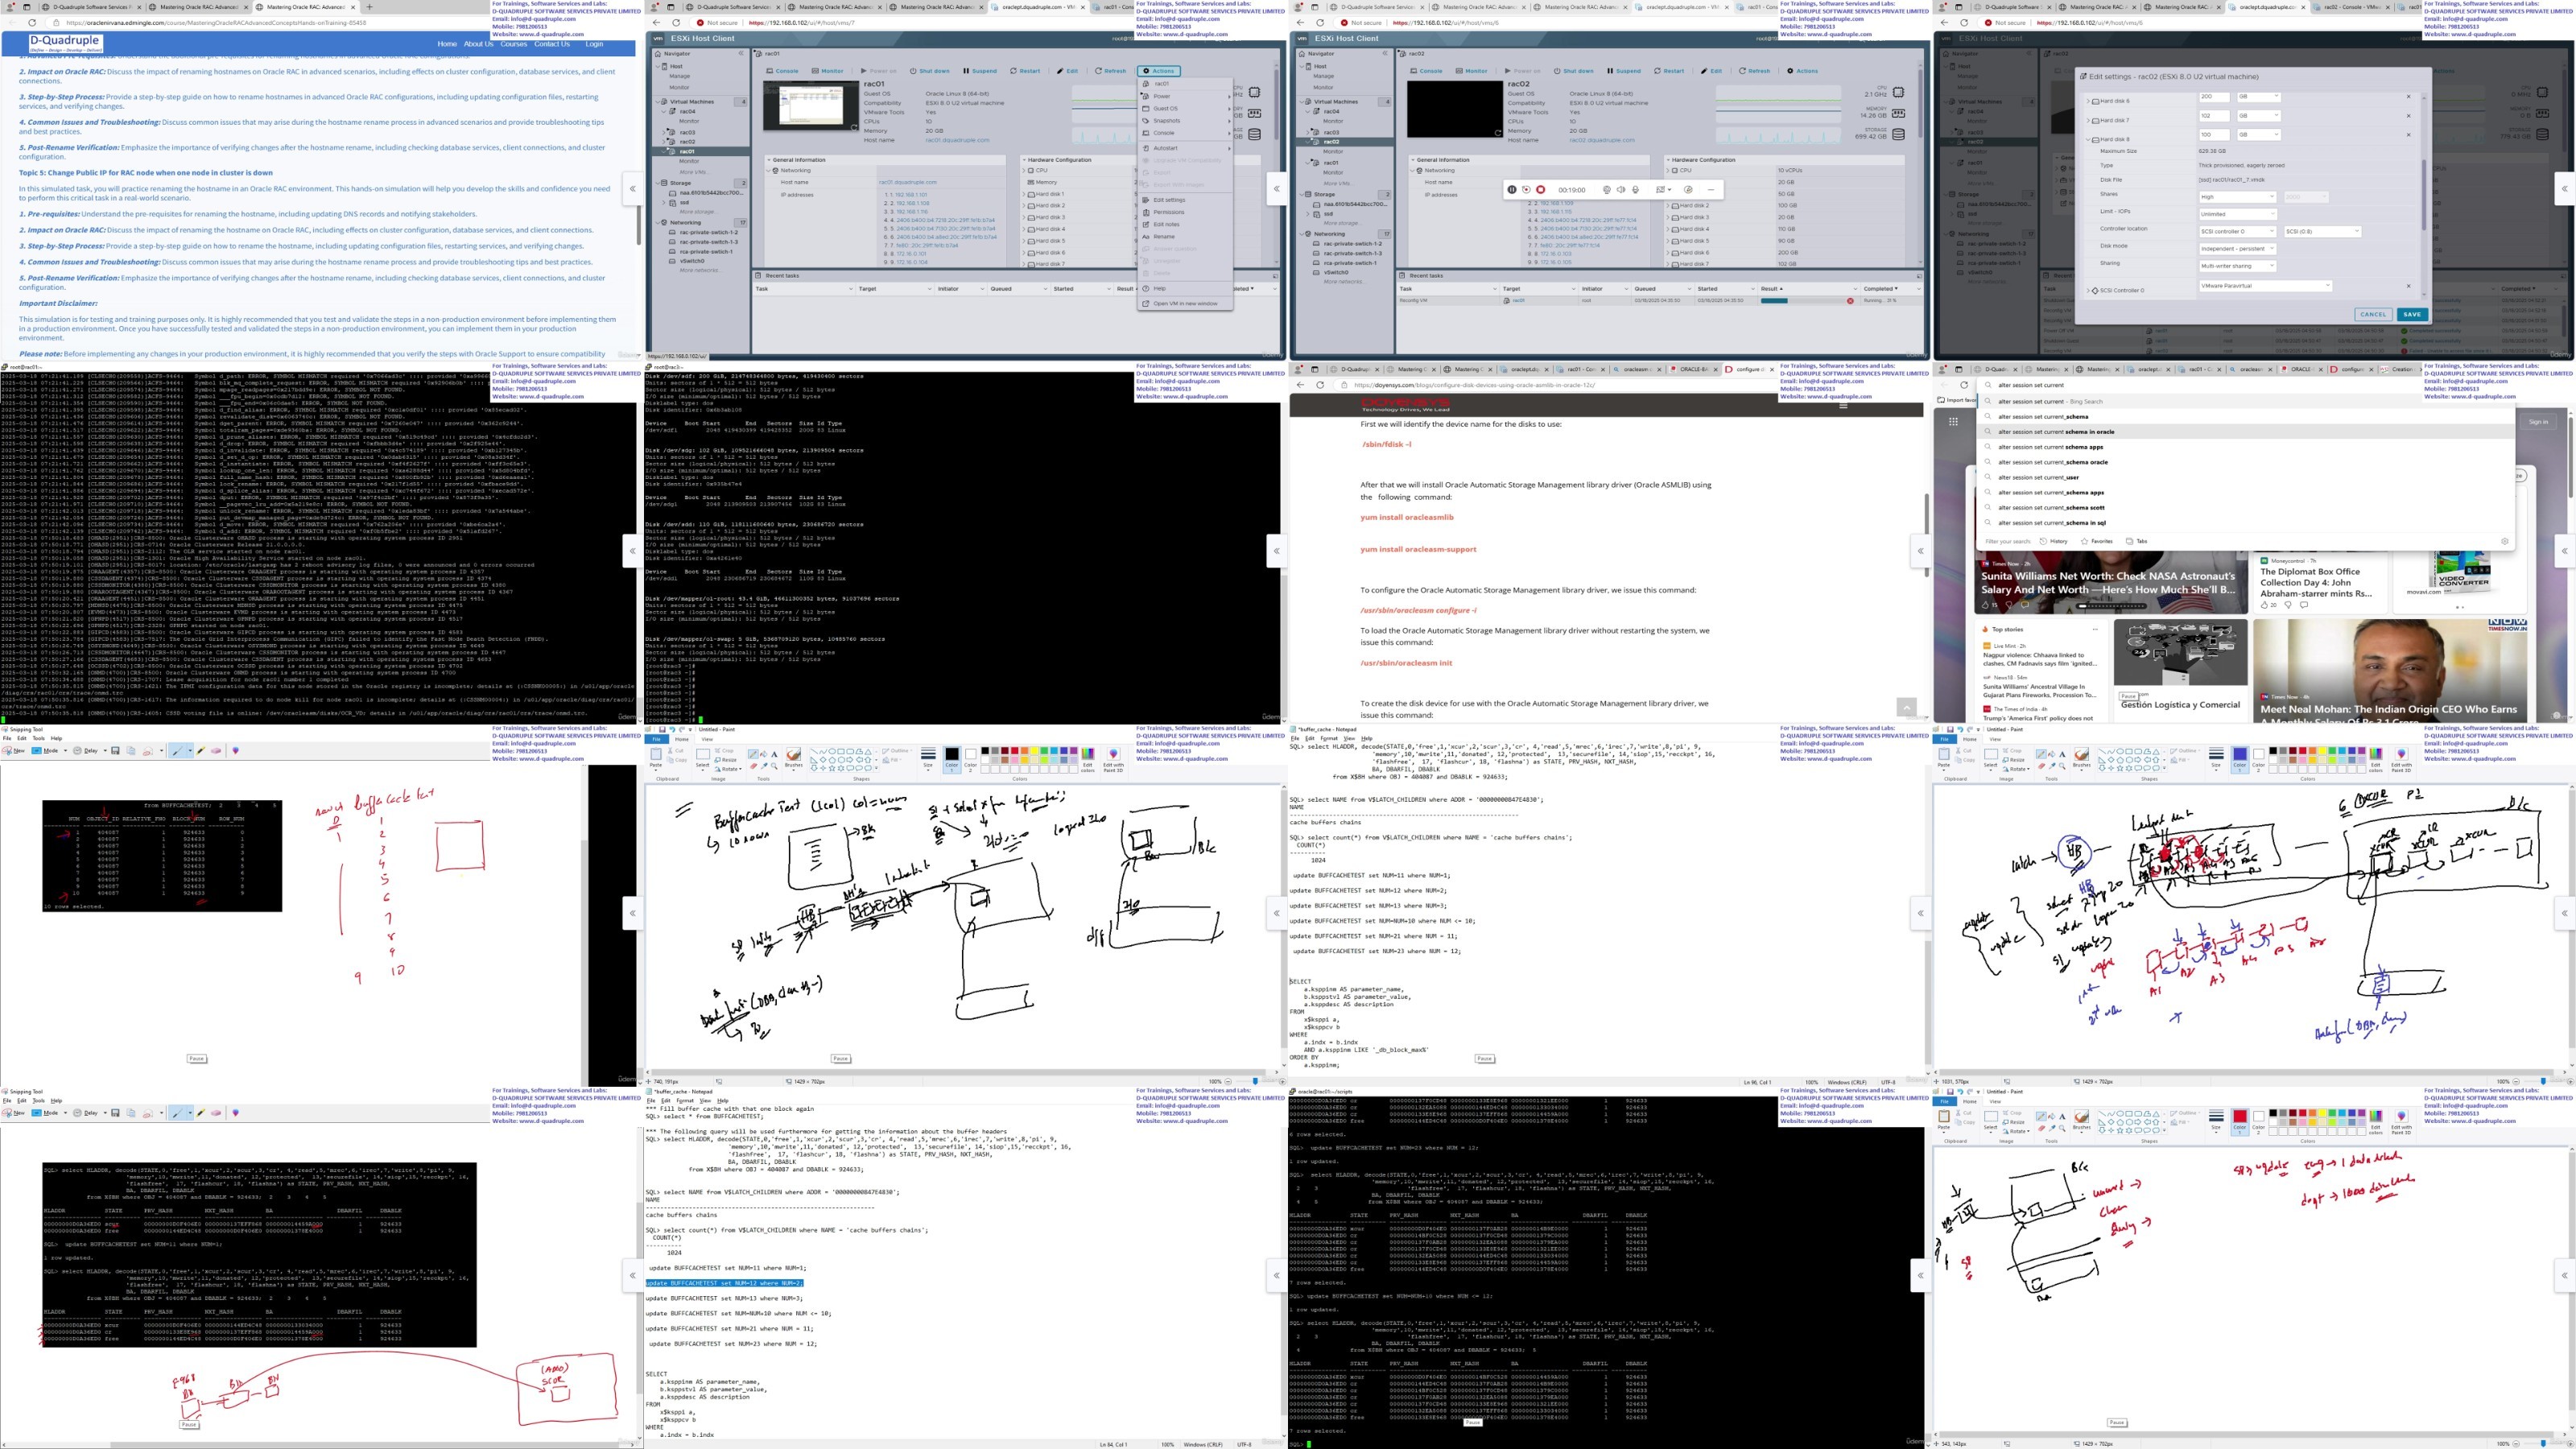This screenshot has height=1449, width=2576.
Task: Toggle the History search filter
Action: point(2054,541)
